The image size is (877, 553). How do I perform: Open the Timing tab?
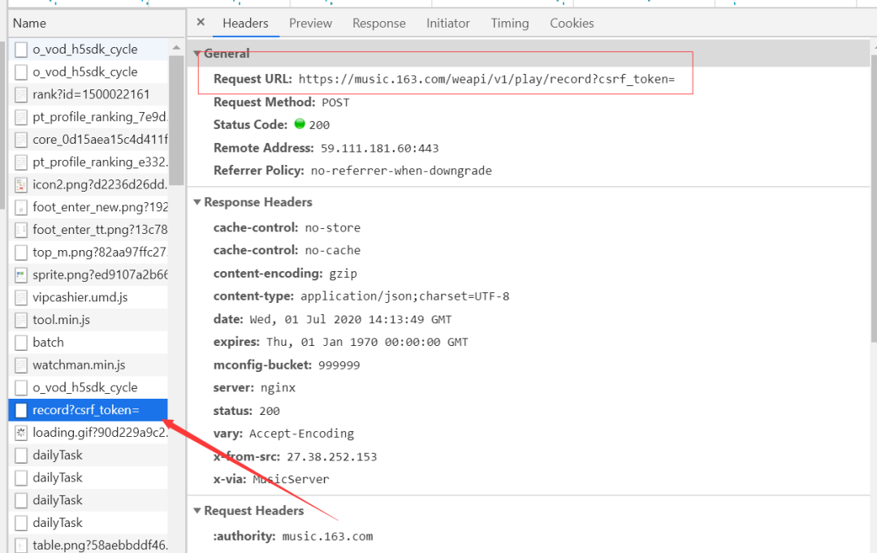pyautogui.click(x=509, y=24)
